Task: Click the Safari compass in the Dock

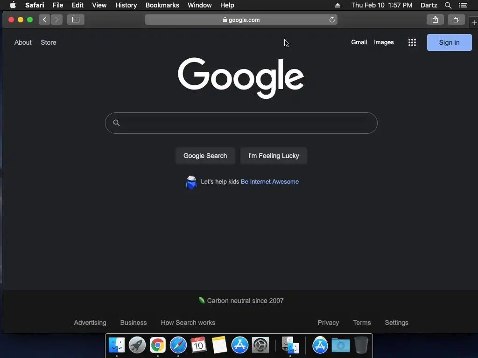Action: click(178, 345)
